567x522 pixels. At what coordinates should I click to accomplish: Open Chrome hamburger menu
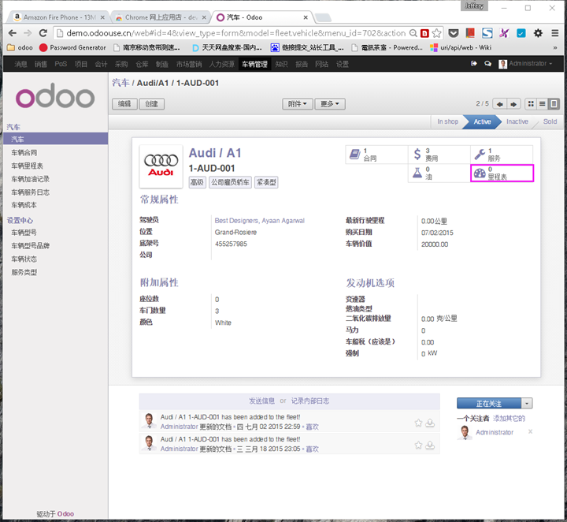point(554,33)
